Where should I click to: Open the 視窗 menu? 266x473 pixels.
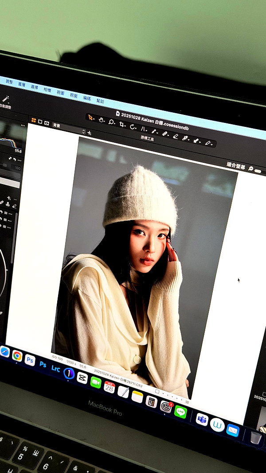coord(74,95)
